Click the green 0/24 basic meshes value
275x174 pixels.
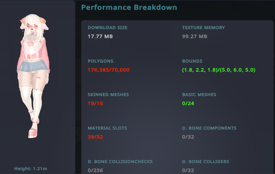tap(188, 103)
